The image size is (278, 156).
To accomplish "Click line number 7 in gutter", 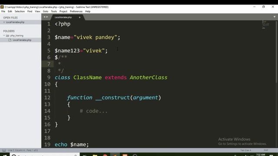I will [49, 64].
